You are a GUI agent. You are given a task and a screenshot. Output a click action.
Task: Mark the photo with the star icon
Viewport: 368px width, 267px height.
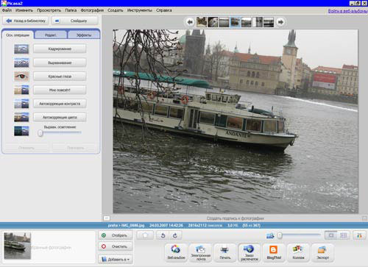pyautogui.click(x=145, y=235)
